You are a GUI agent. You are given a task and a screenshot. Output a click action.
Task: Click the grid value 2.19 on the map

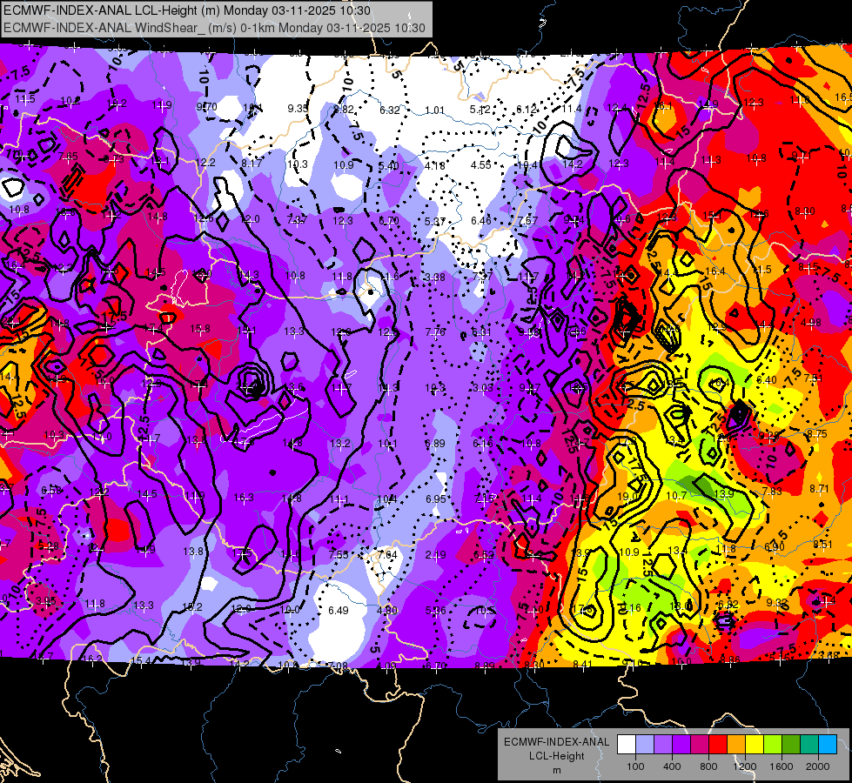coord(436,555)
